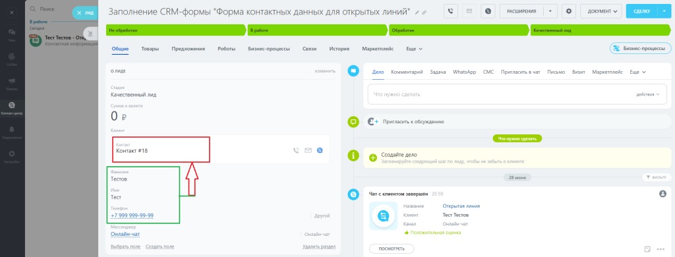675x257 pixels.
Task: Click the phone icon beside Контакт #18
Action: point(296,150)
